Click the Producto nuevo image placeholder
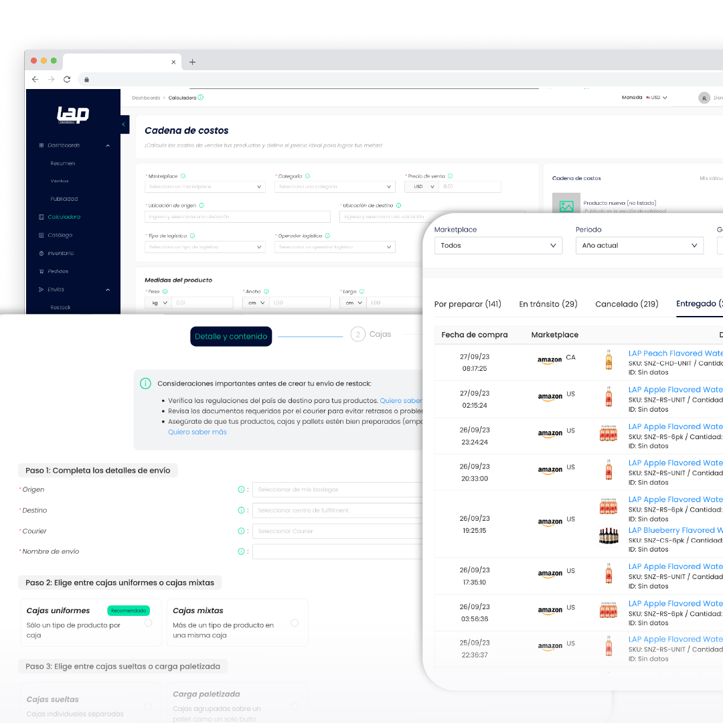This screenshot has width=723, height=723. coord(566,204)
